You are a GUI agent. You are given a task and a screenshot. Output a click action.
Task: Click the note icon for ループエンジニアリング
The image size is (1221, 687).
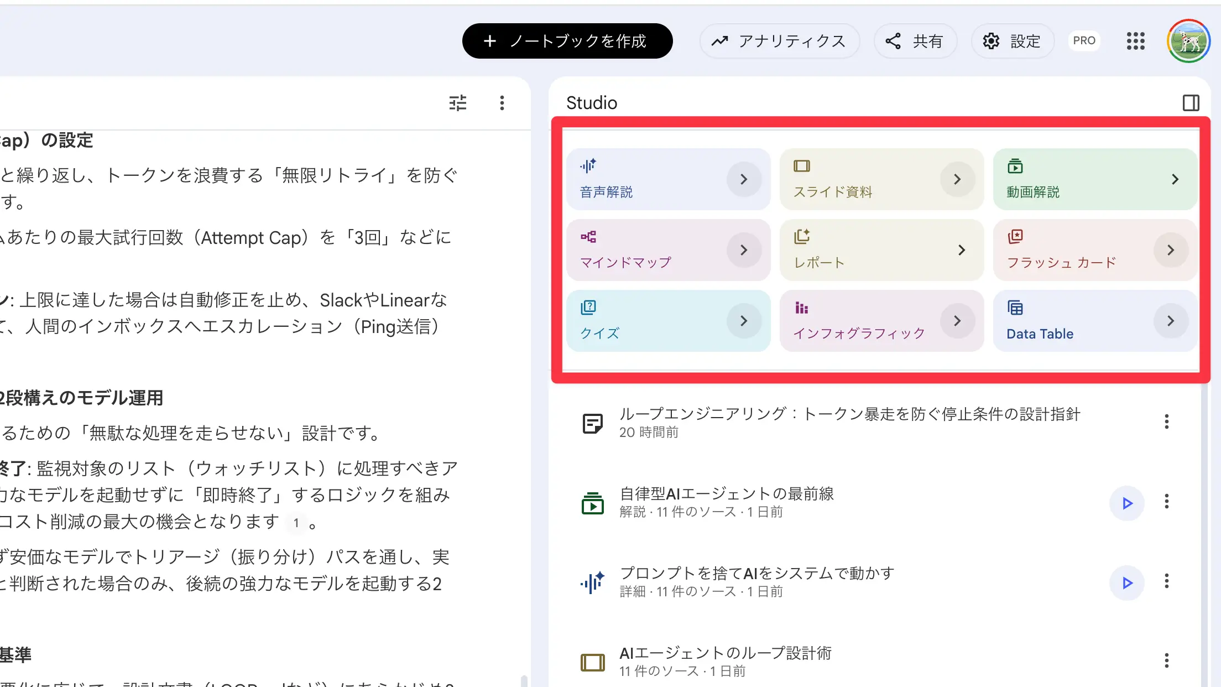click(x=593, y=424)
